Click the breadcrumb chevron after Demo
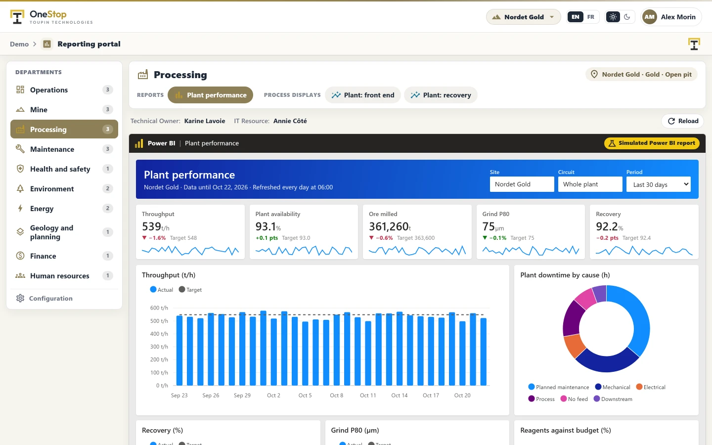This screenshot has width=712, height=445. (35, 44)
